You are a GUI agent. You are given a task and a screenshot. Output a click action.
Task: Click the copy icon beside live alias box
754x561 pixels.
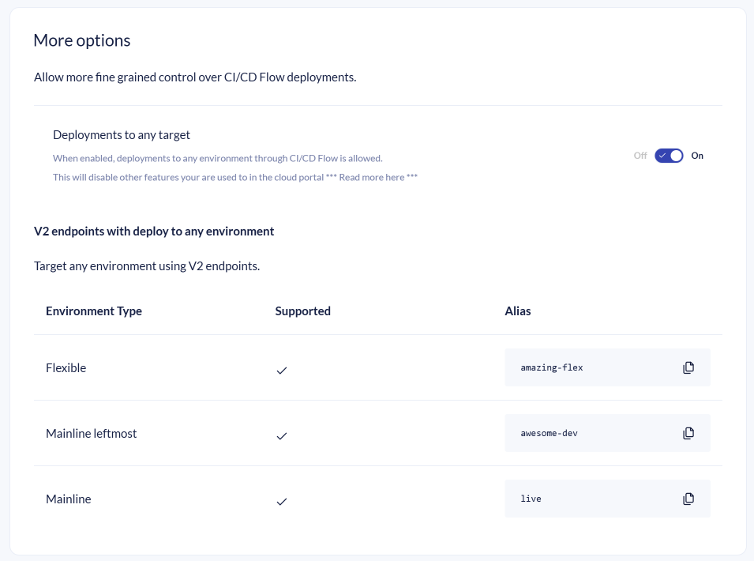(x=688, y=499)
